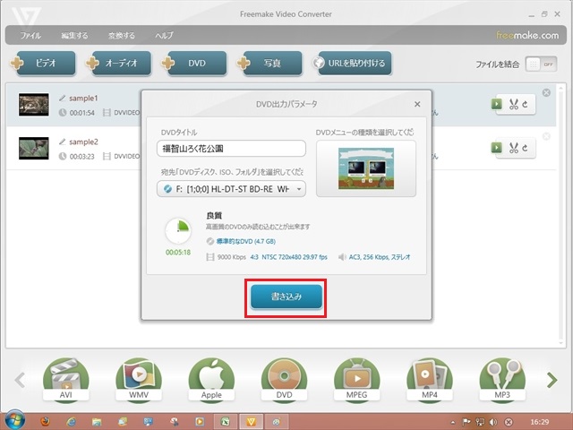The width and height of the screenshot is (573, 430).
Task: Choose the Apple output format icon
Action: pos(211,379)
